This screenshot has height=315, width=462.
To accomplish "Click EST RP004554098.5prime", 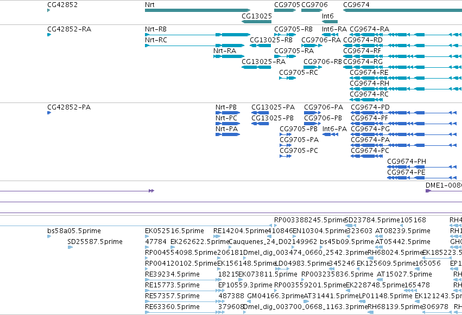I will tap(147, 258).
